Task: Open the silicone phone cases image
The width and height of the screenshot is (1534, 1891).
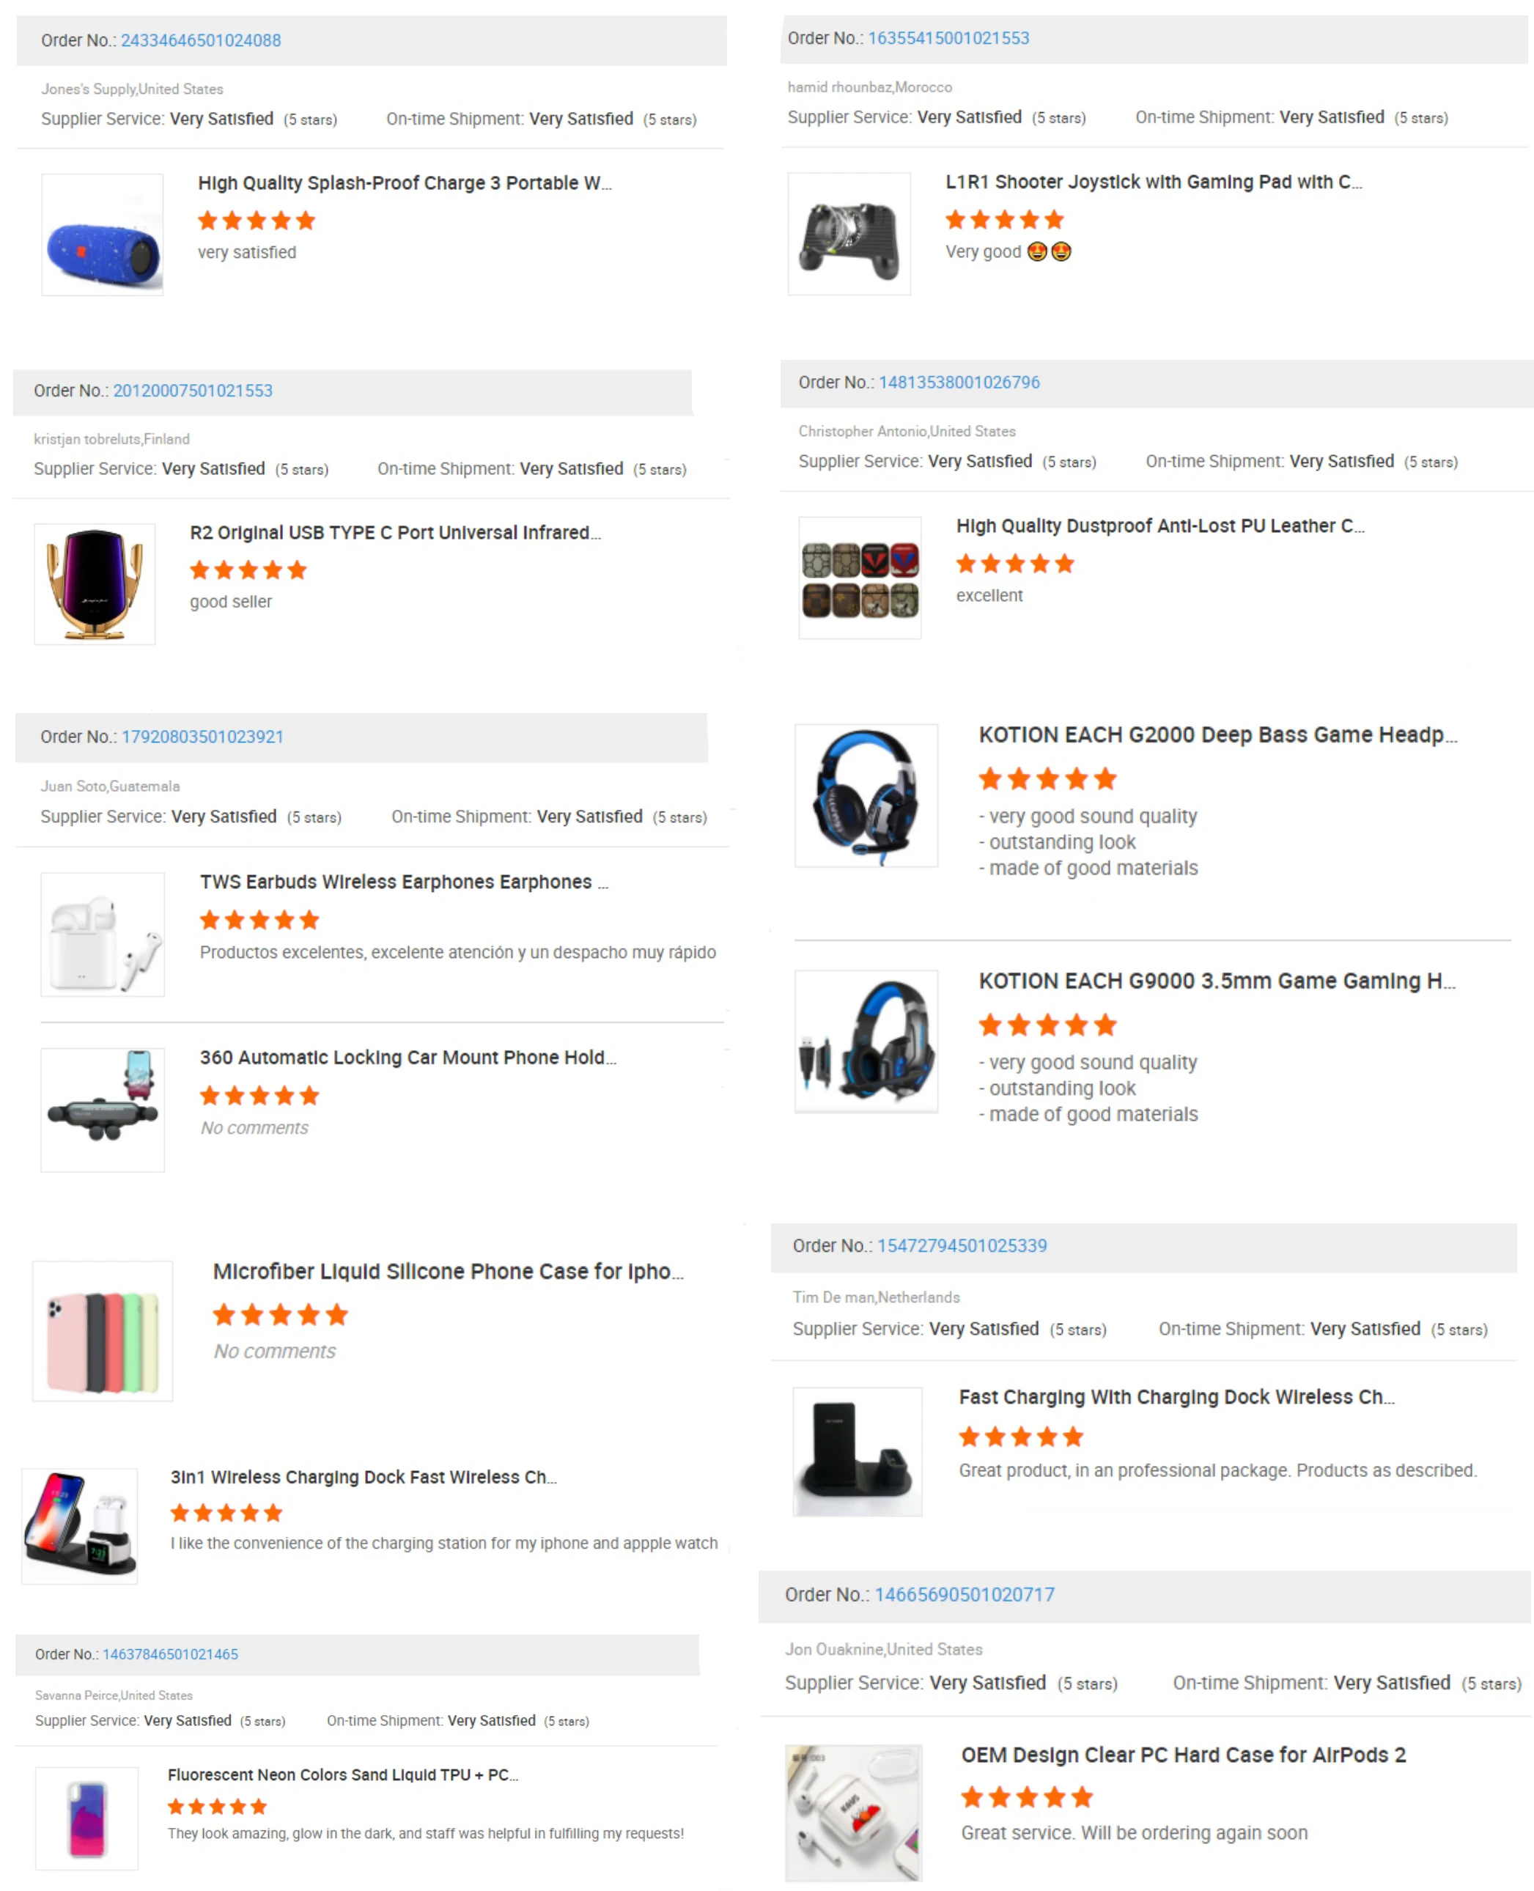Action: [x=103, y=1331]
